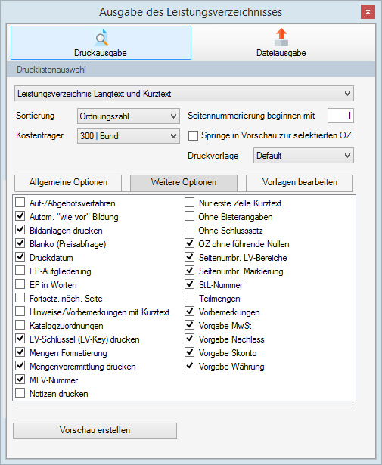
Task: Uncheck Autom. "wie vor" Bildung
Action: [x=20, y=216]
